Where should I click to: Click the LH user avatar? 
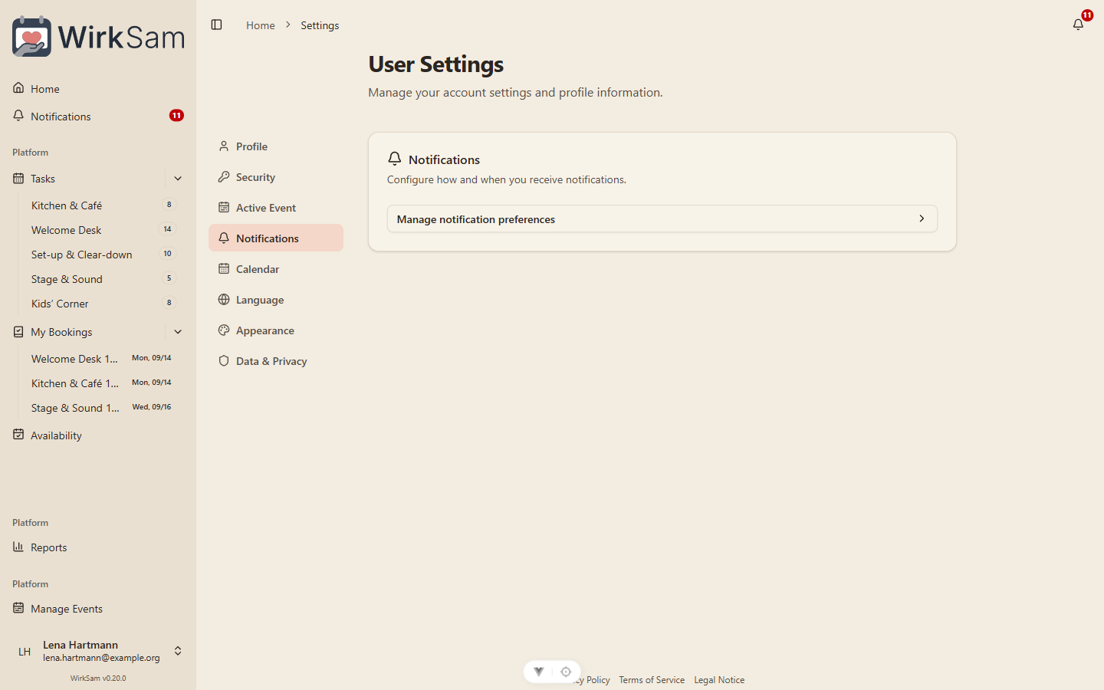click(x=25, y=651)
